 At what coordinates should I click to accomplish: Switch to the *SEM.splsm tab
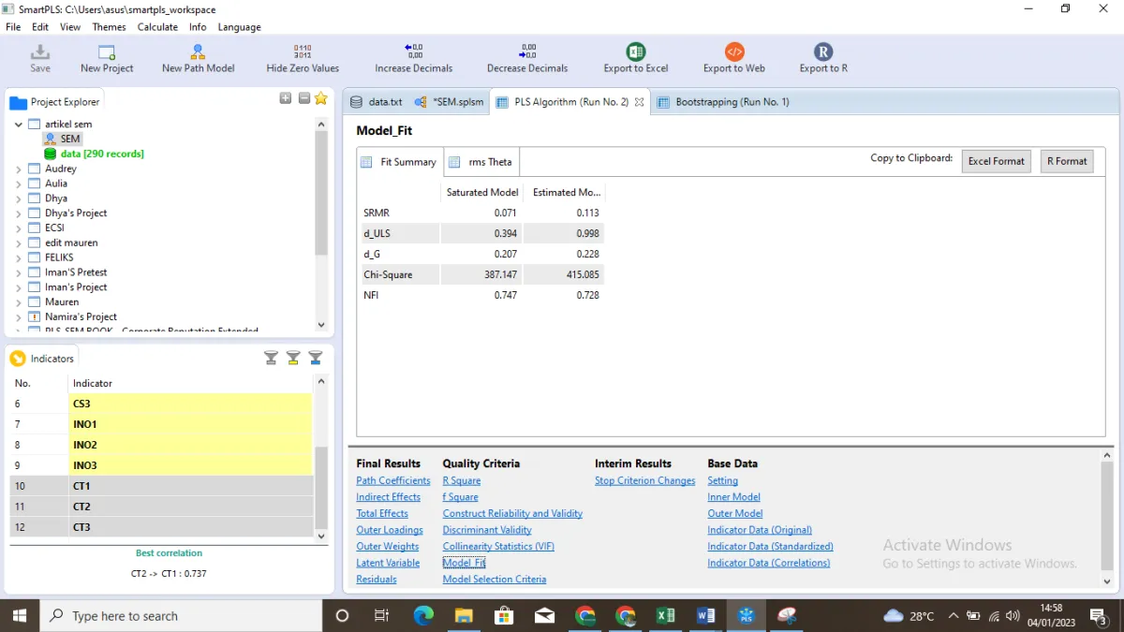[449, 102]
